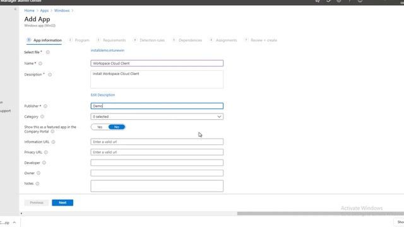This screenshot has width=404, height=227.
Task: Click the Privacy URL input field
Action: 157,152
